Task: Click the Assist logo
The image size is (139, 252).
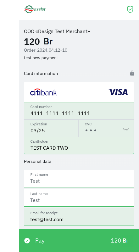Action: 35,9
